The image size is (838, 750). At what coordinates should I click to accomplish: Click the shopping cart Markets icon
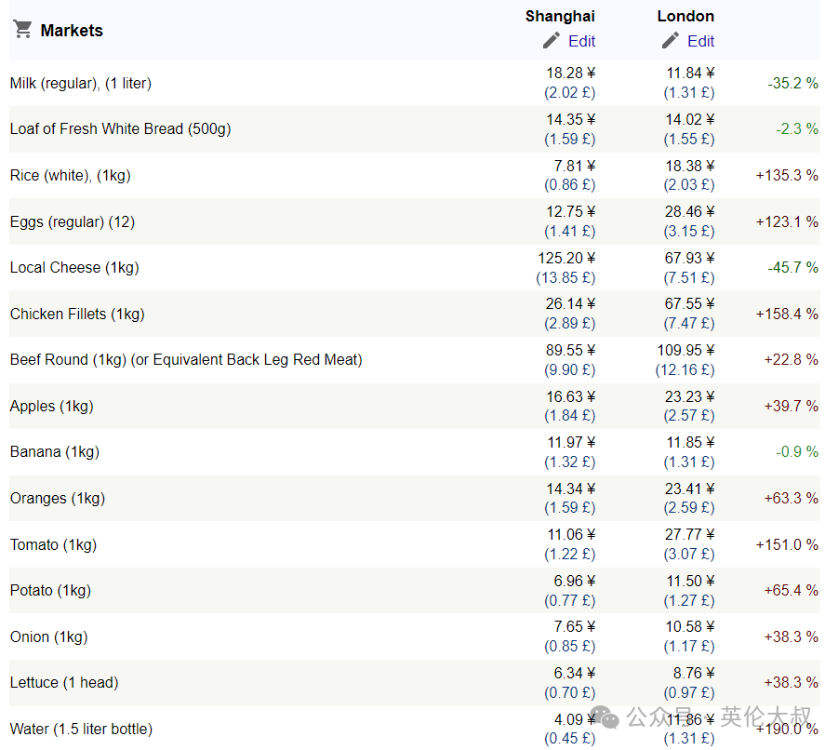(x=22, y=30)
